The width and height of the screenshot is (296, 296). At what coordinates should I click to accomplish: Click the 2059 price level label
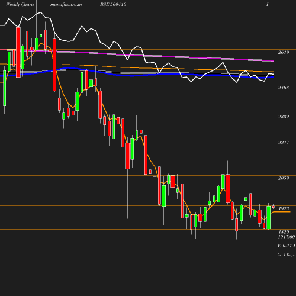pos(284,178)
